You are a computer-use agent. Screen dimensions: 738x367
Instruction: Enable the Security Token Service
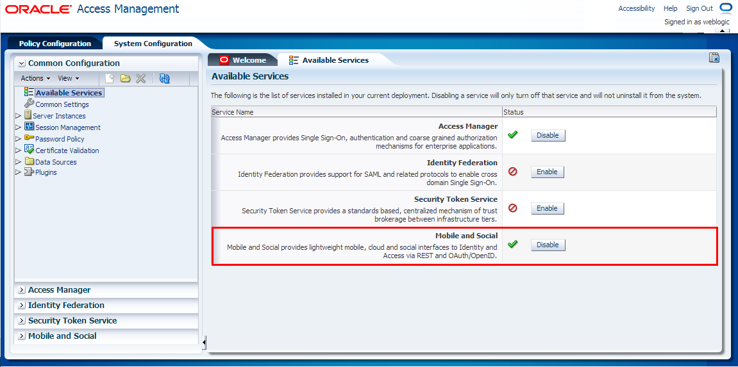(548, 208)
